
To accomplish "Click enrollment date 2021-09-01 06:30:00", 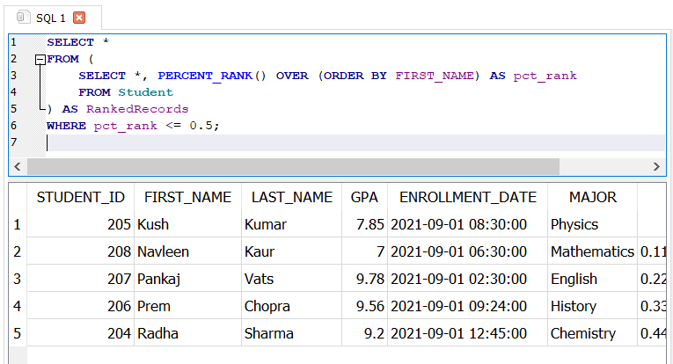I will (468, 251).
